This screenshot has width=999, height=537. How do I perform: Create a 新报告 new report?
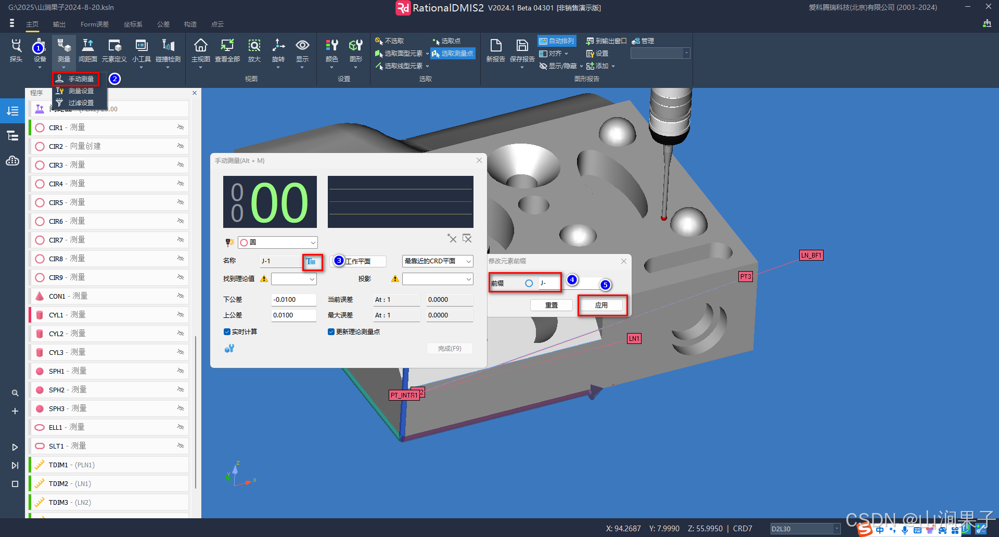pos(495,51)
